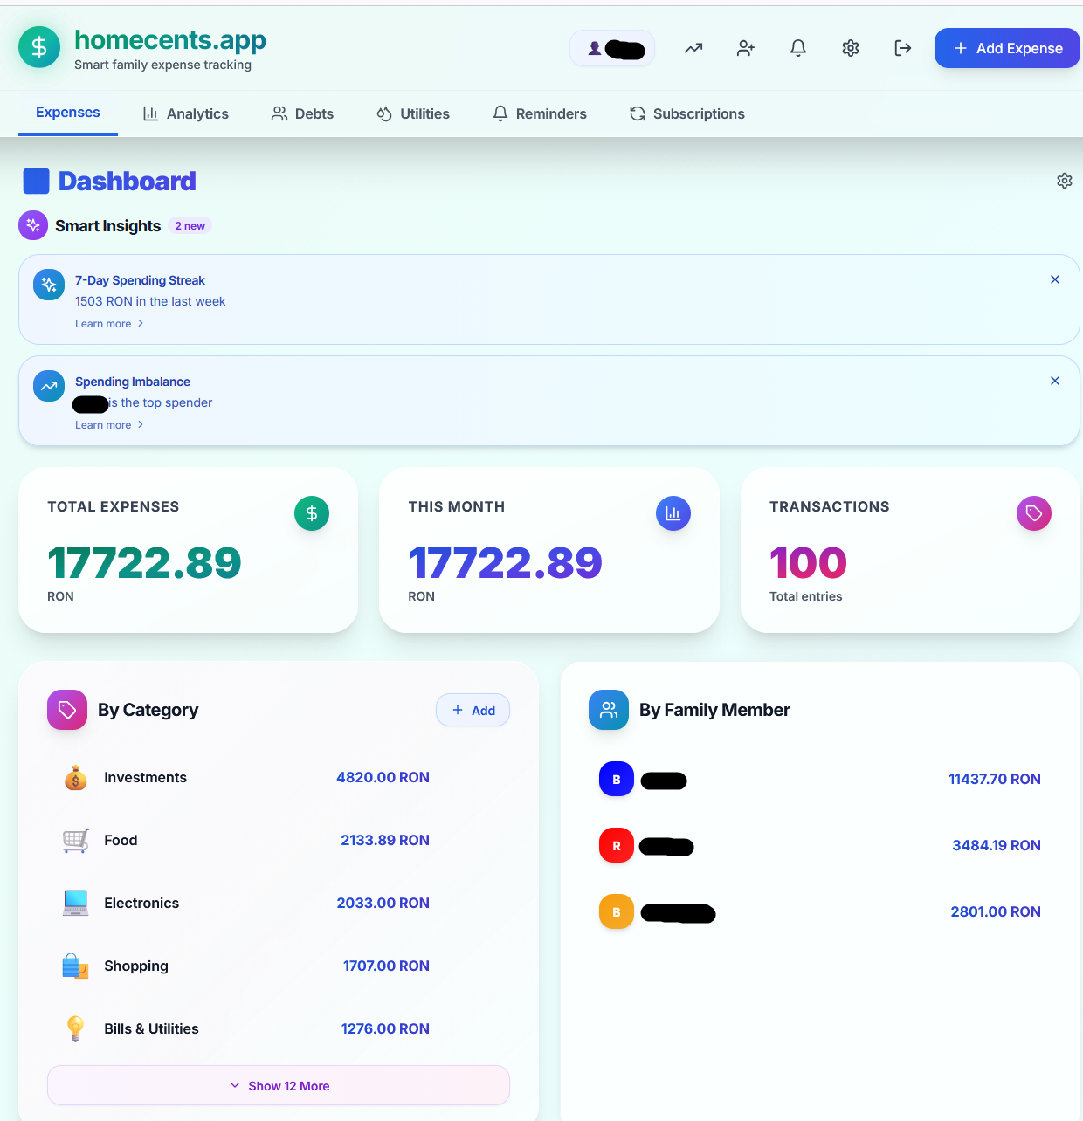The image size is (1083, 1121).
Task: Open the user profile selector in header
Action: [x=612, y=48]
